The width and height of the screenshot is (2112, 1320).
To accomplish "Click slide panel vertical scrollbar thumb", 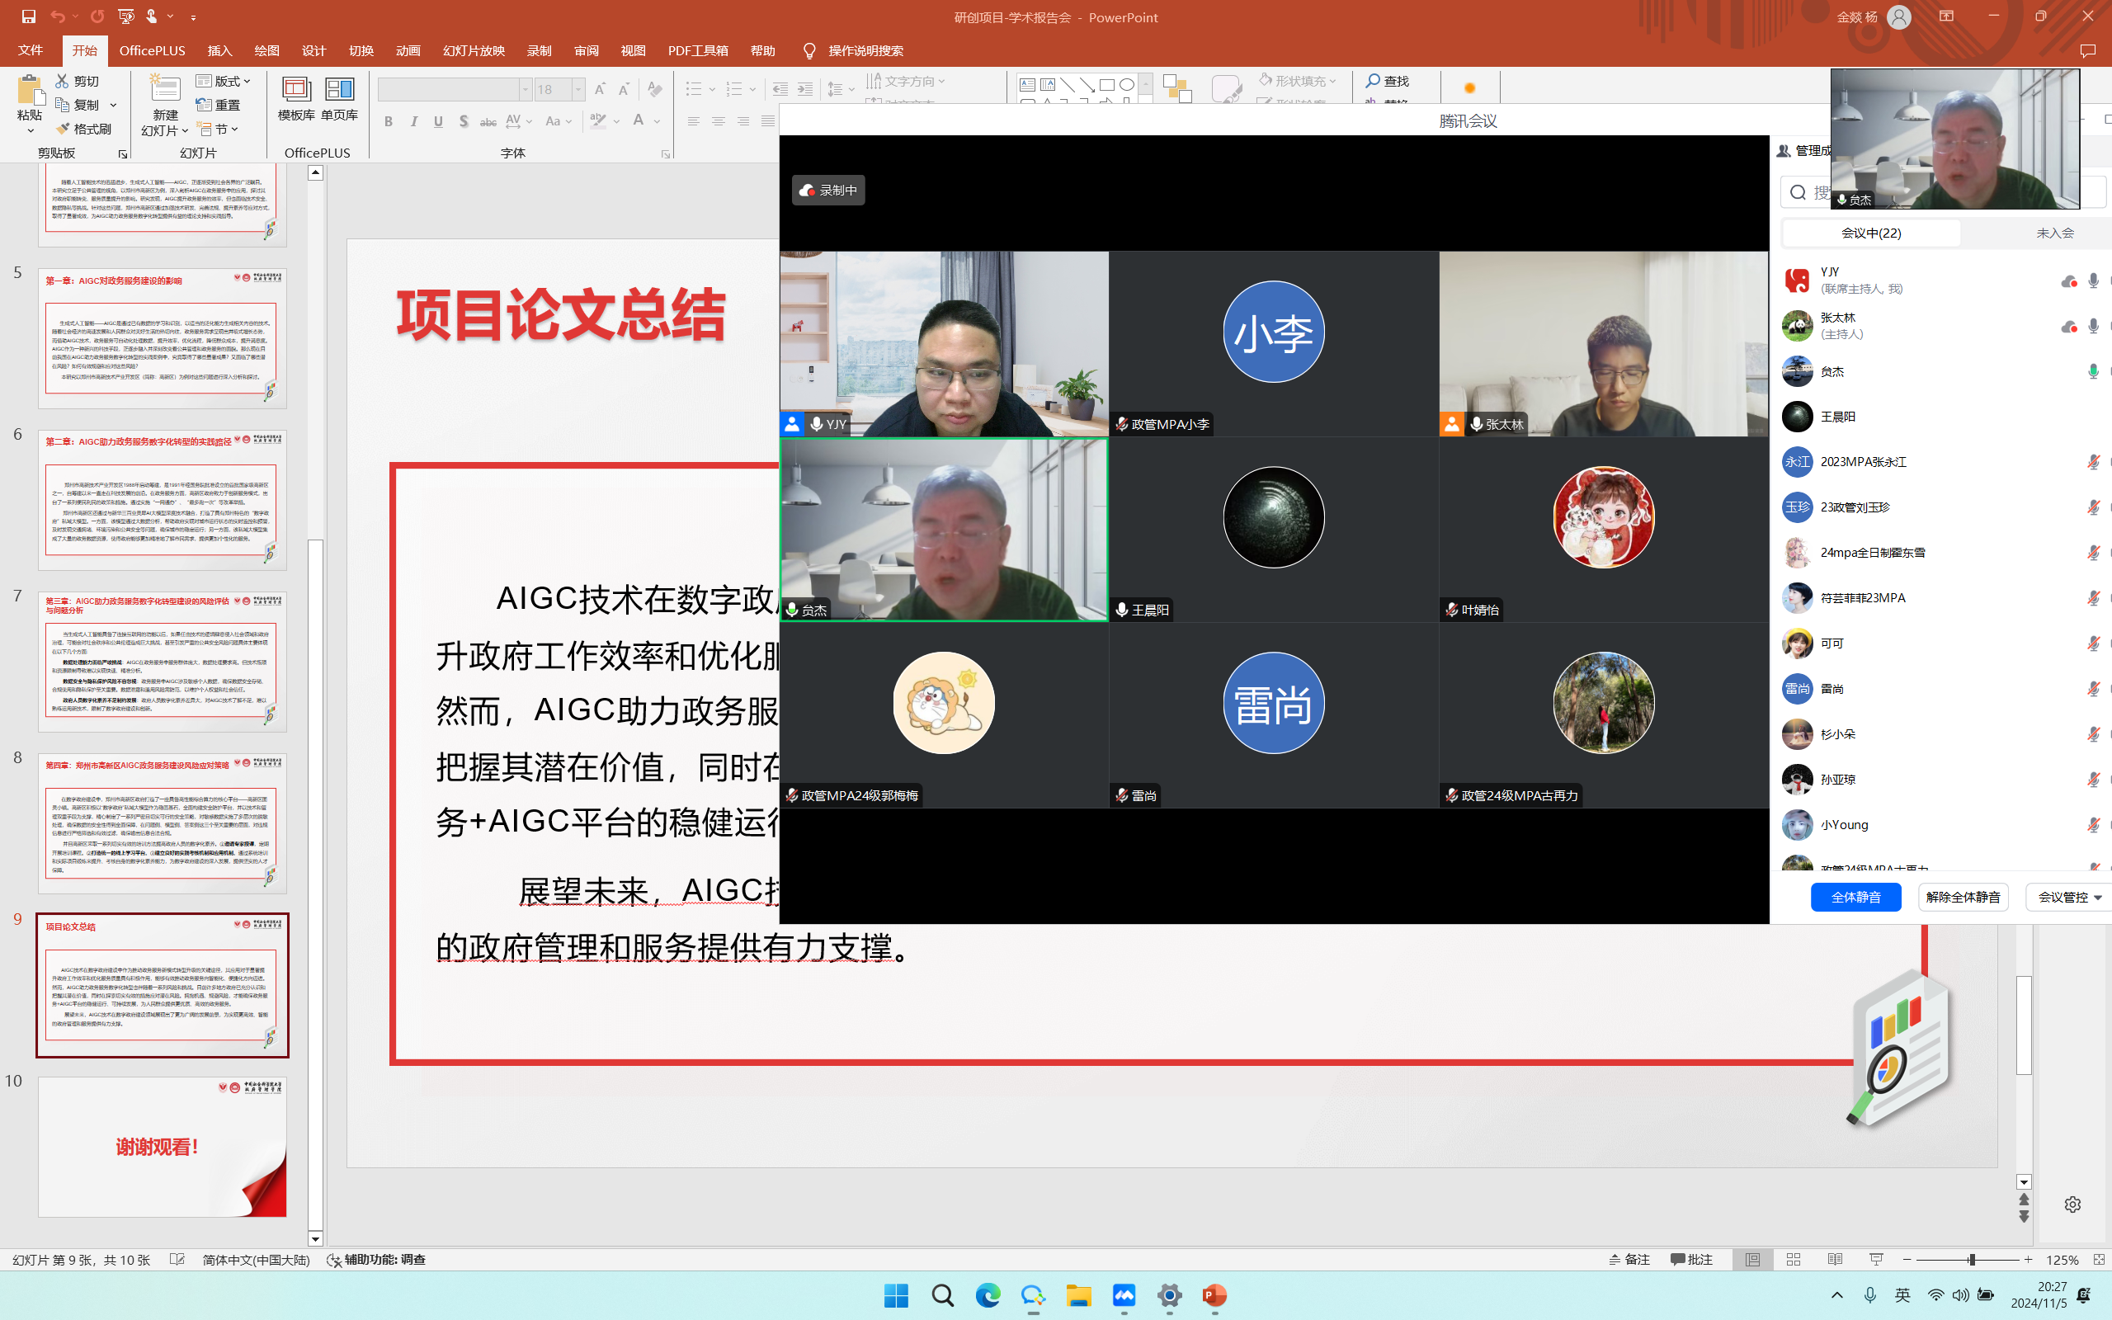I will pyautogui.click(x=315, y=886).
